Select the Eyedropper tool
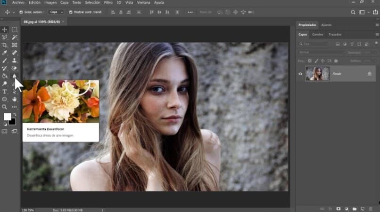The width and height of the screenshot is (380, 212). point(4,53)
